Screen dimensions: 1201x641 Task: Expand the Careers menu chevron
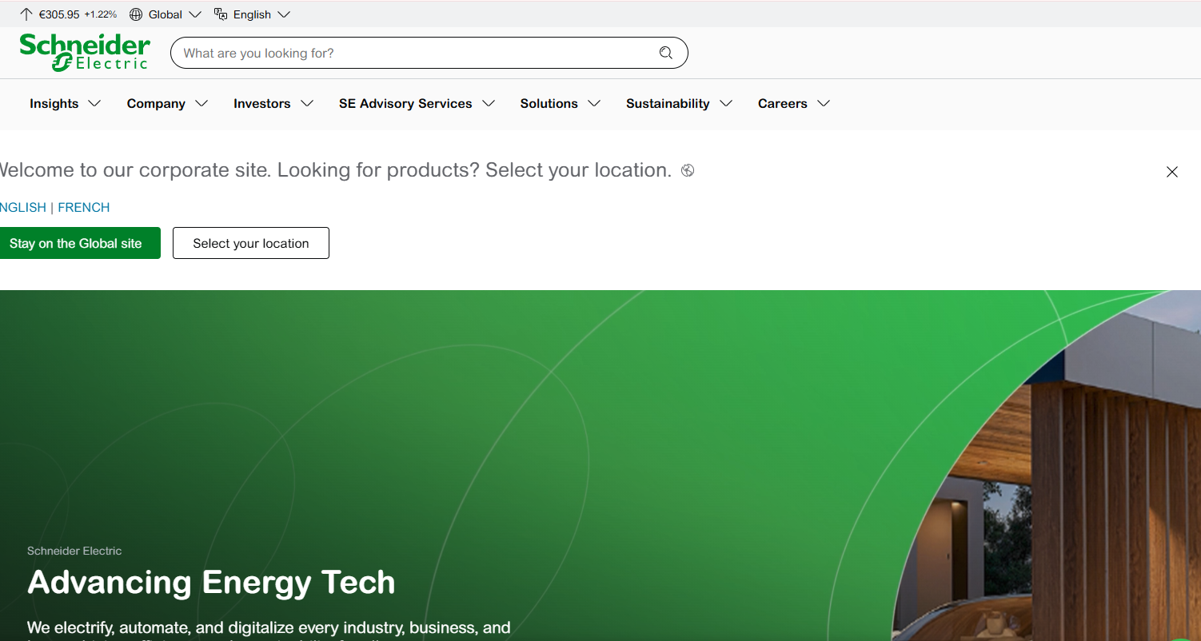pos(824,104)
